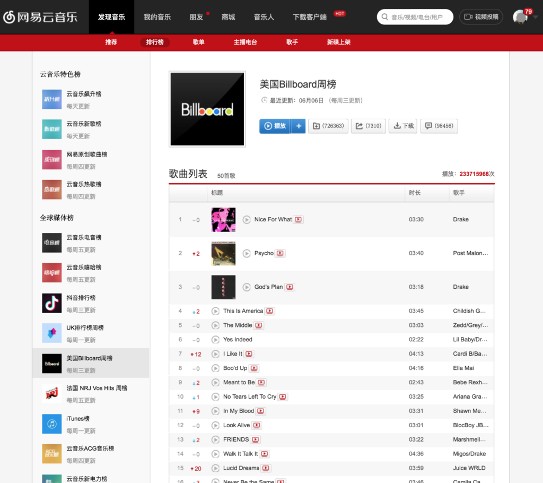This screenshot has height=483, width=543.
Task: Open the 推荐 sub-navigation item
Action: point(111,42)
